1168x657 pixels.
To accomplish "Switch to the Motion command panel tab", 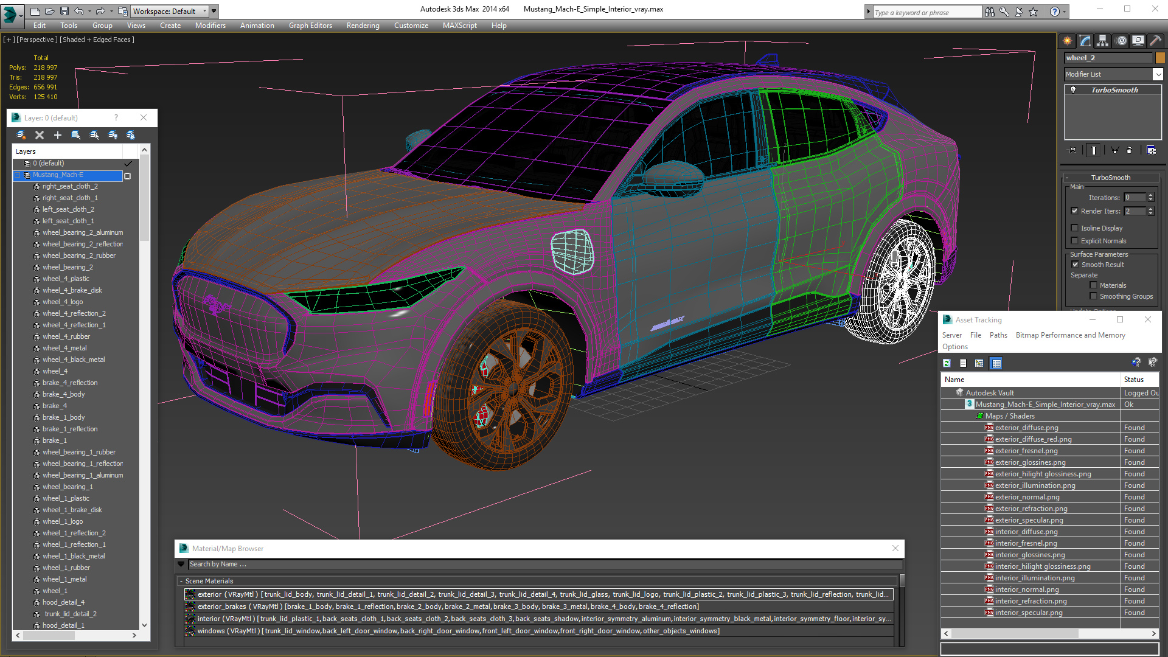I will click(1121, 41).
